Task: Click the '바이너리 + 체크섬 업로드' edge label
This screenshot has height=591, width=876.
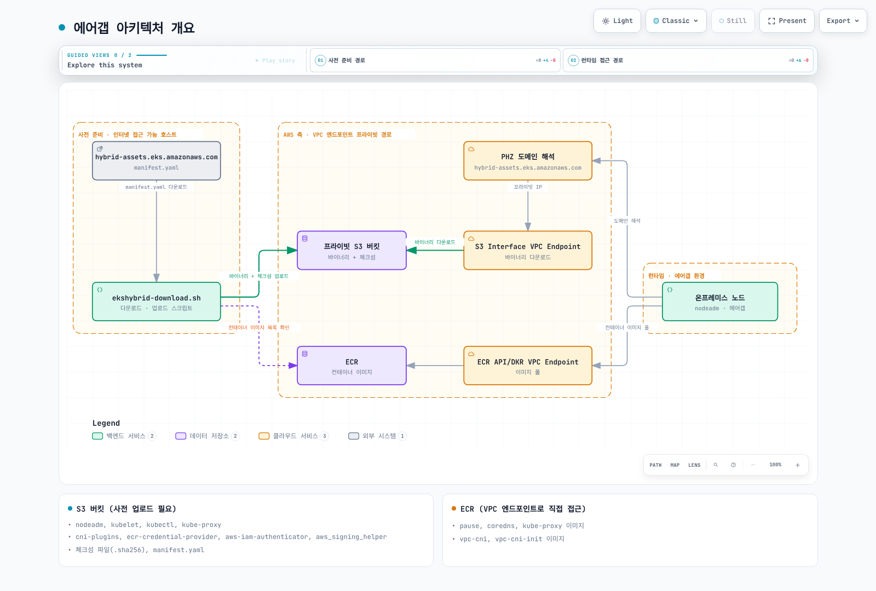Action: pyautogui.click(x=258, y=276)
